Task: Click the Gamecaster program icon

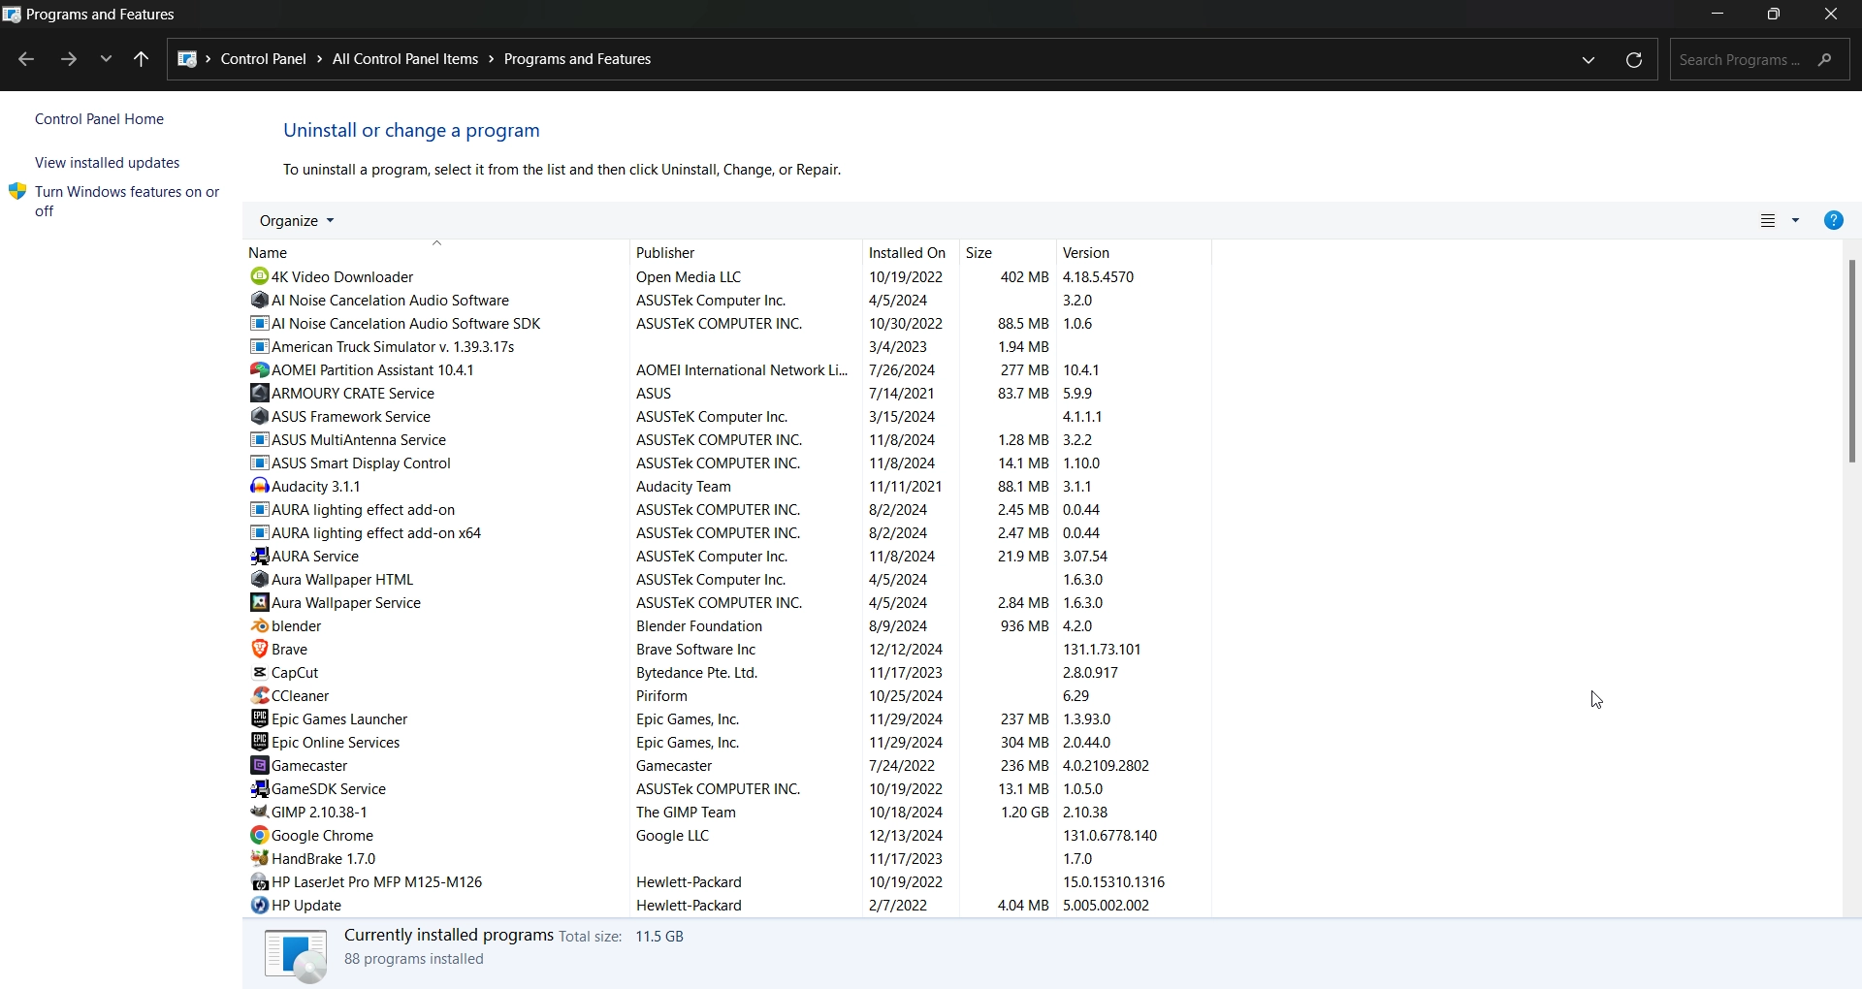Action: coord(259,765)
